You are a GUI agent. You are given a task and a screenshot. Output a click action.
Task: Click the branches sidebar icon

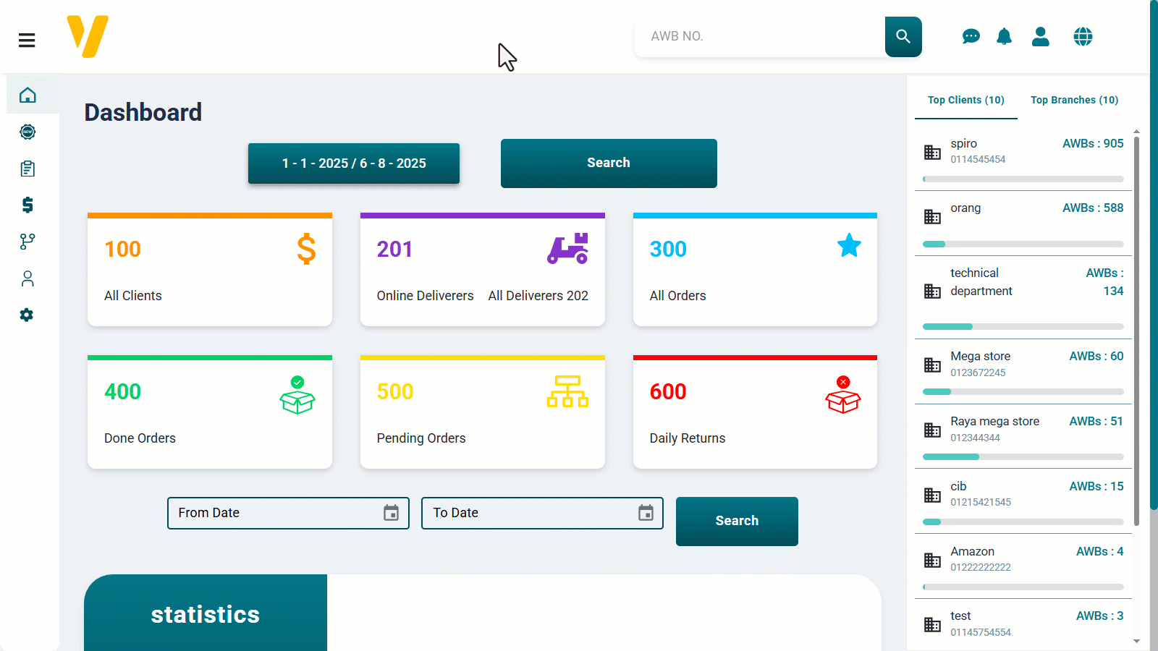tap(28, 242)
